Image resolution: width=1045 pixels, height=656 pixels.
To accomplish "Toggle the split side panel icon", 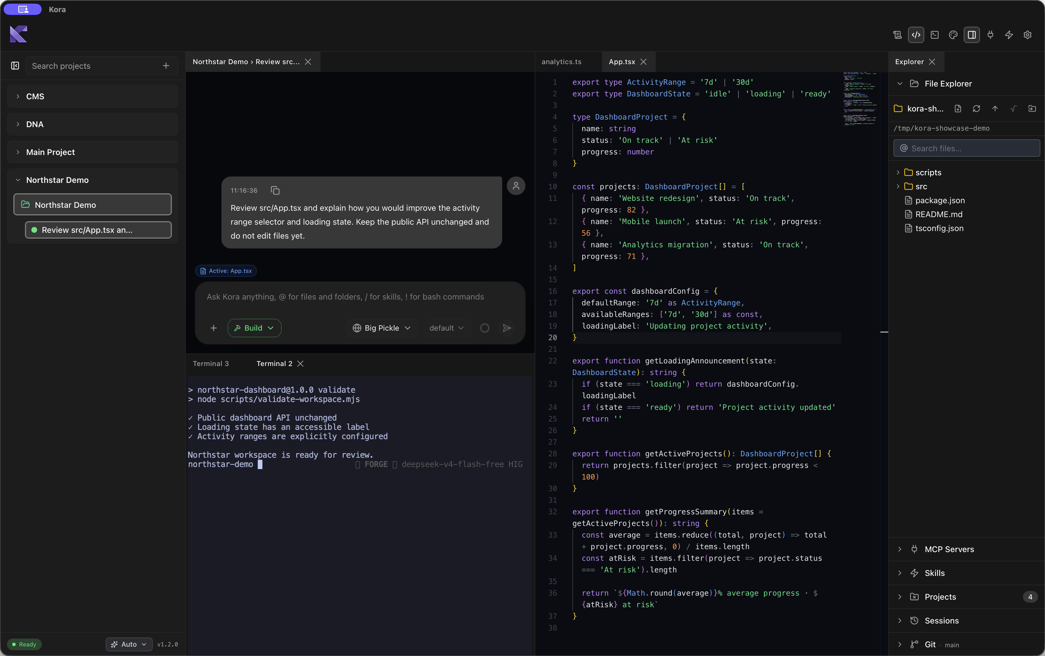I will click(972, 35).
